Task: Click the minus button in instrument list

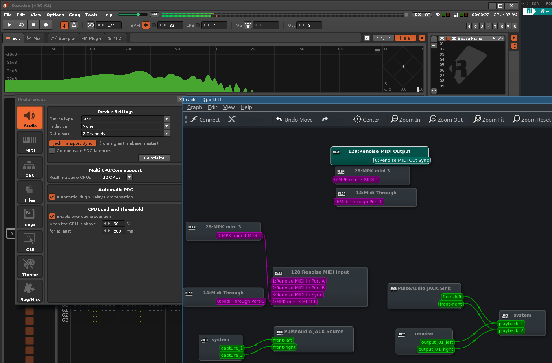Action: tap(434, 39)
